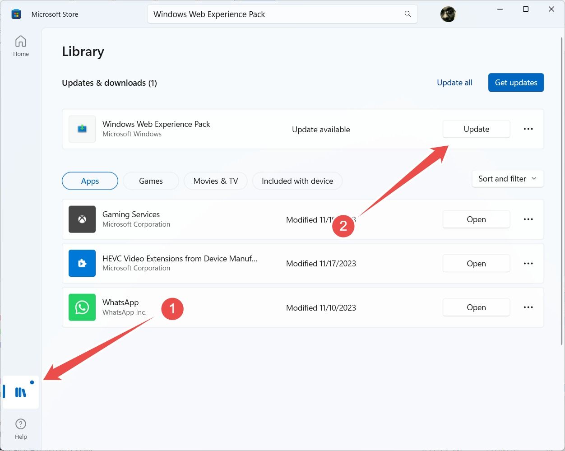
Task: Open more options for Windows Web Experience Pack
Action: coord(528,129)
